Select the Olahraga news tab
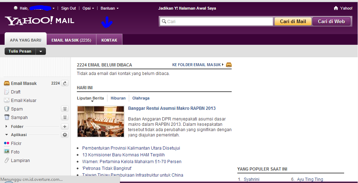This screenshot has width=358, height=183. coord(141,98)
